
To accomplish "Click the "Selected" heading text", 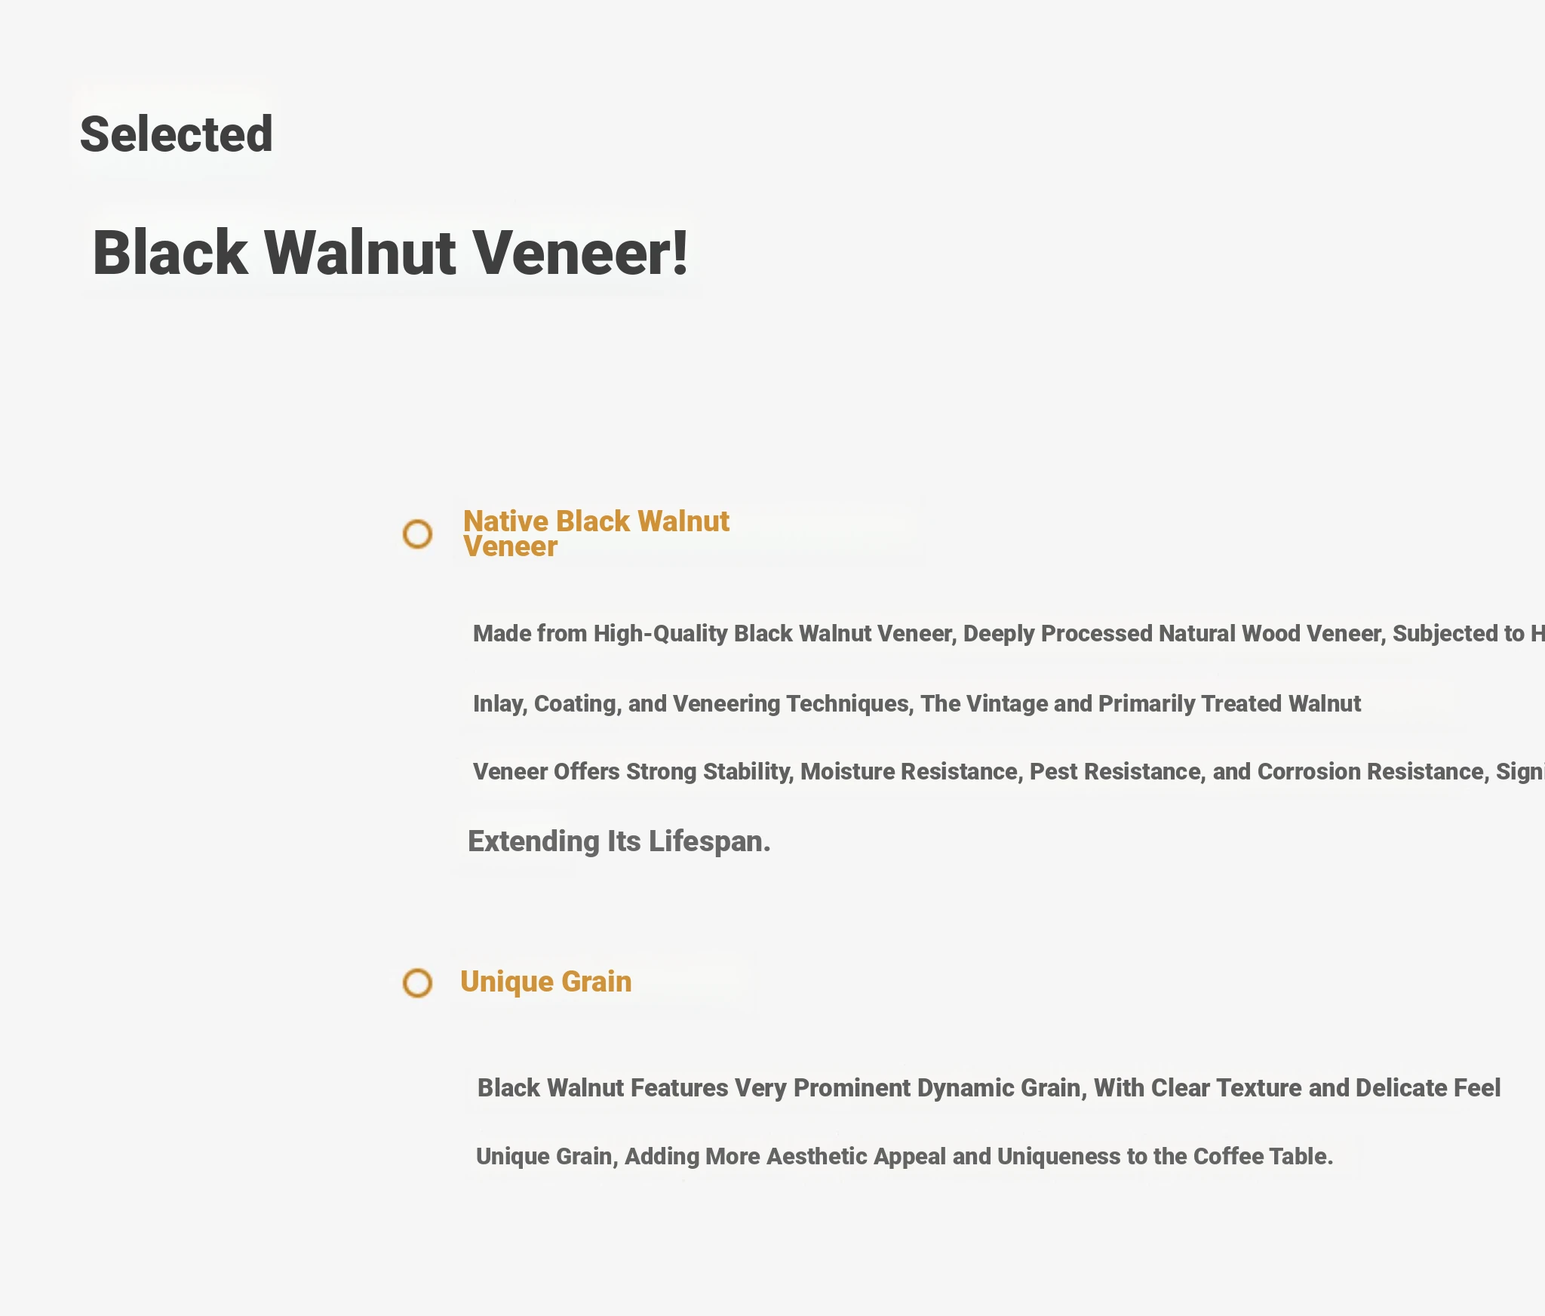I will (x=177, y=134).
